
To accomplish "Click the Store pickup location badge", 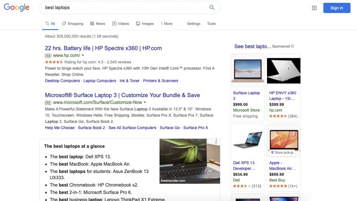I will [282, 152].
